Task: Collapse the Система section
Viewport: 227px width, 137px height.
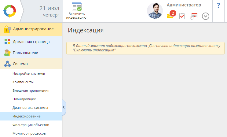Action: point(31,64)
